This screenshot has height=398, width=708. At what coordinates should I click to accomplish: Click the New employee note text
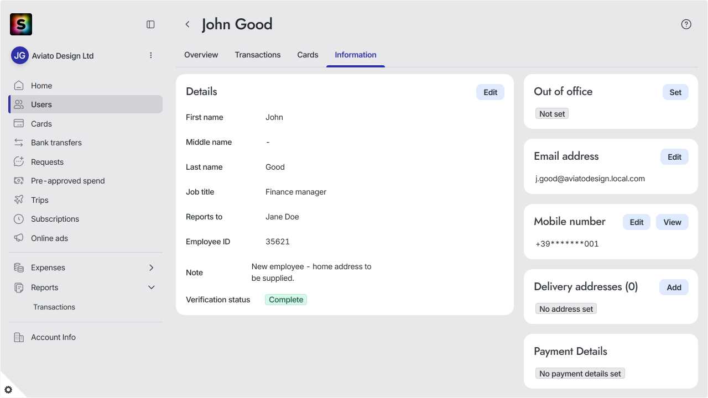click(x=311, y=273)
